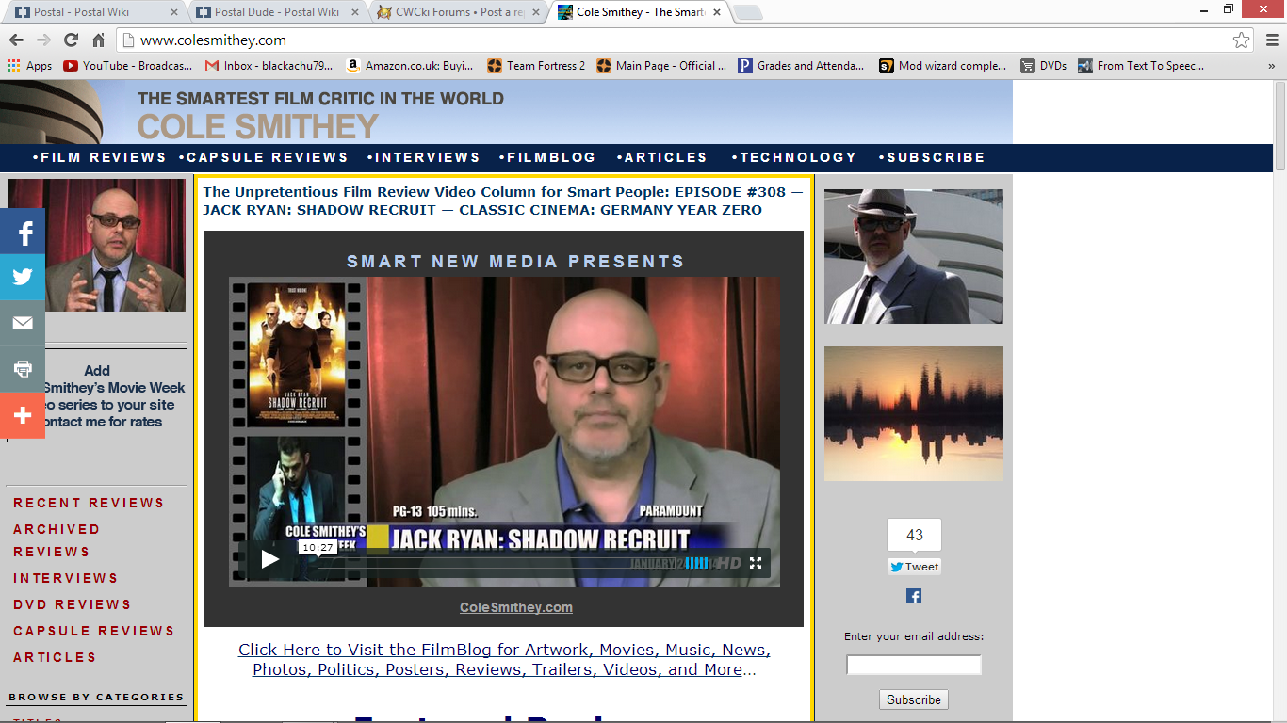The image size is (1287, 723).
Task: Open the YouTube bookmark
Action: (x=127, y=66)
